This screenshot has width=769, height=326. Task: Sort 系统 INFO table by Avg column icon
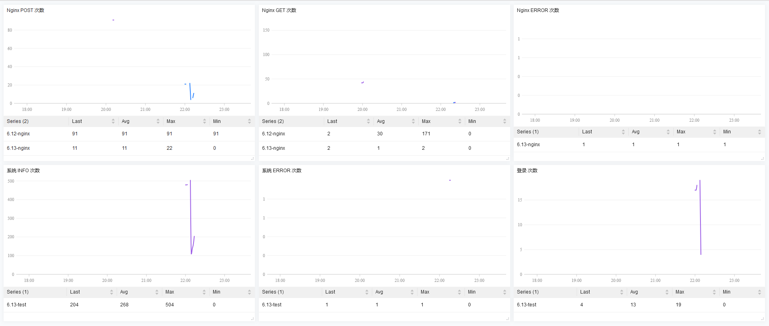(157, 292)
